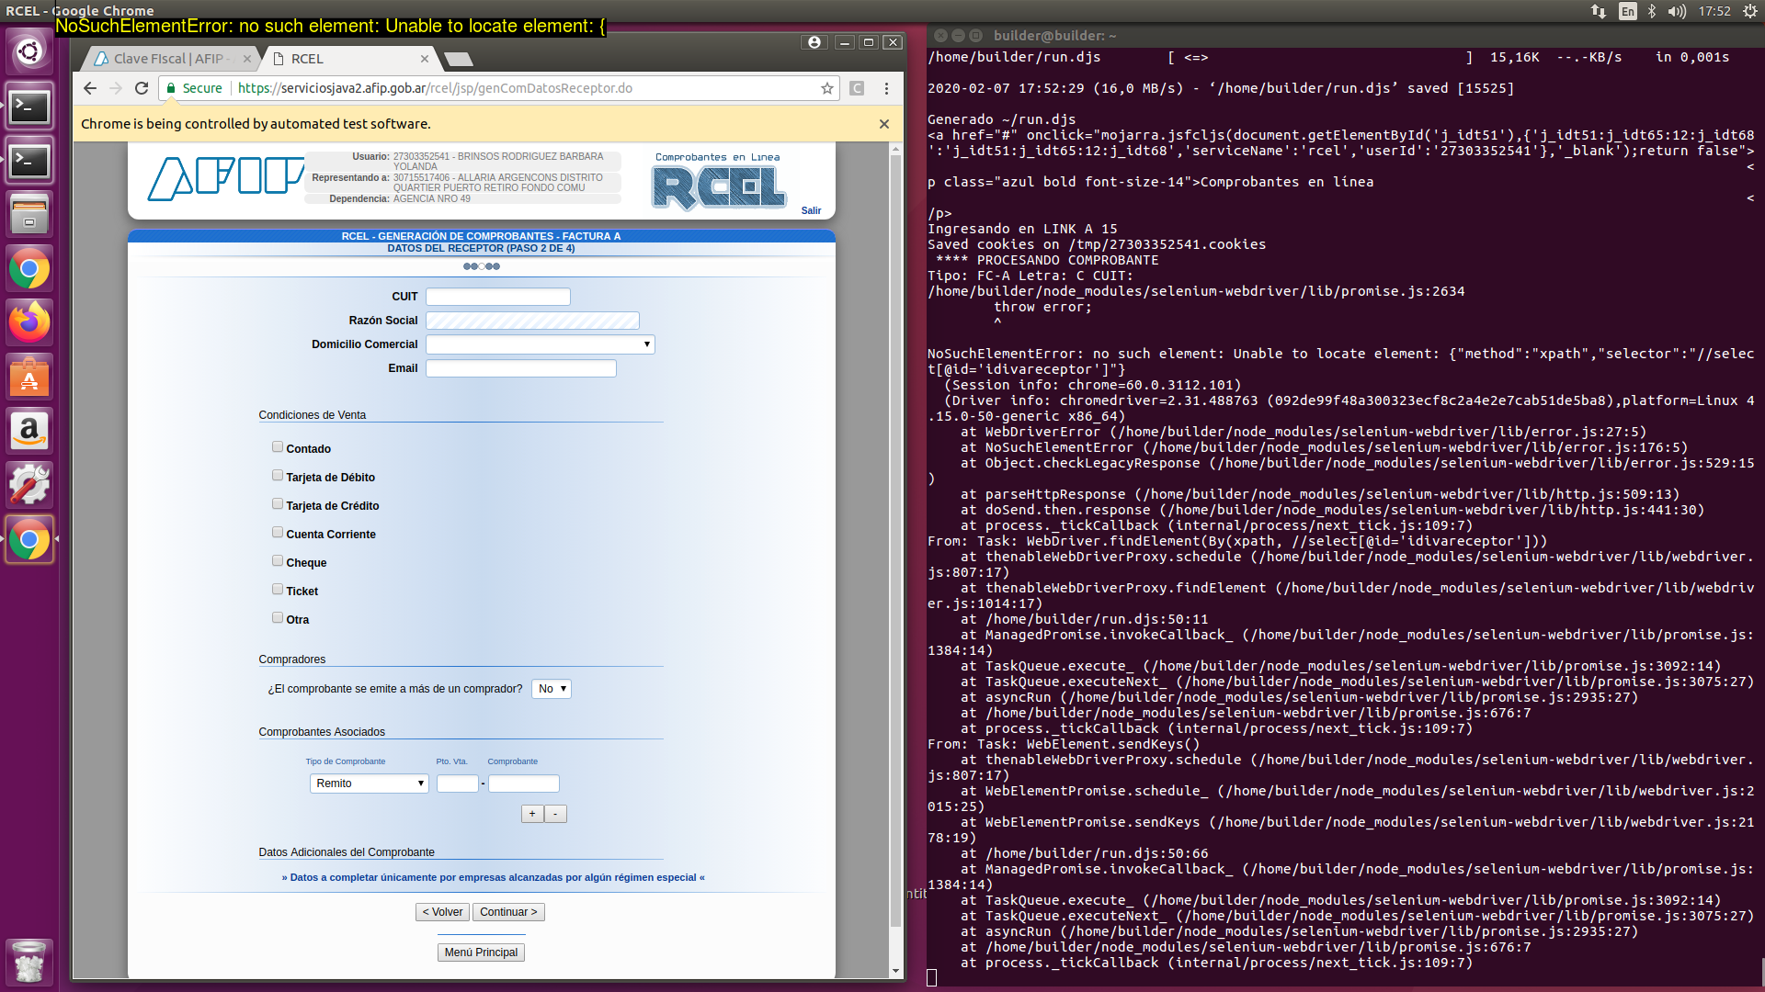Reload the RCEL page

142,88
